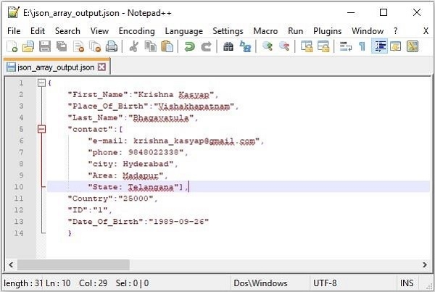Open the Replace toolbar icon
Image resolution: width=435 pixels, height=292 pixels.
click(x=245, y=46)
